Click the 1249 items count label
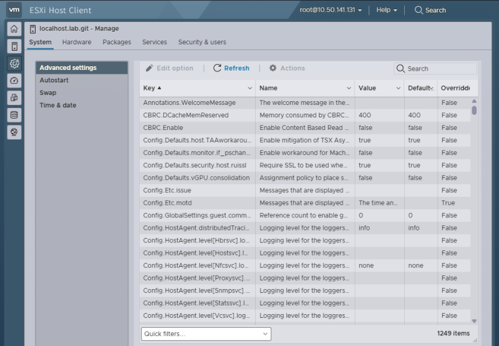The width and height of the screenshot is (499, 346). (453, 334)
